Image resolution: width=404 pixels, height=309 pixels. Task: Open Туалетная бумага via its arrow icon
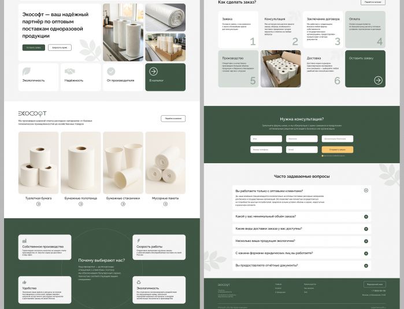click(38, 204)
